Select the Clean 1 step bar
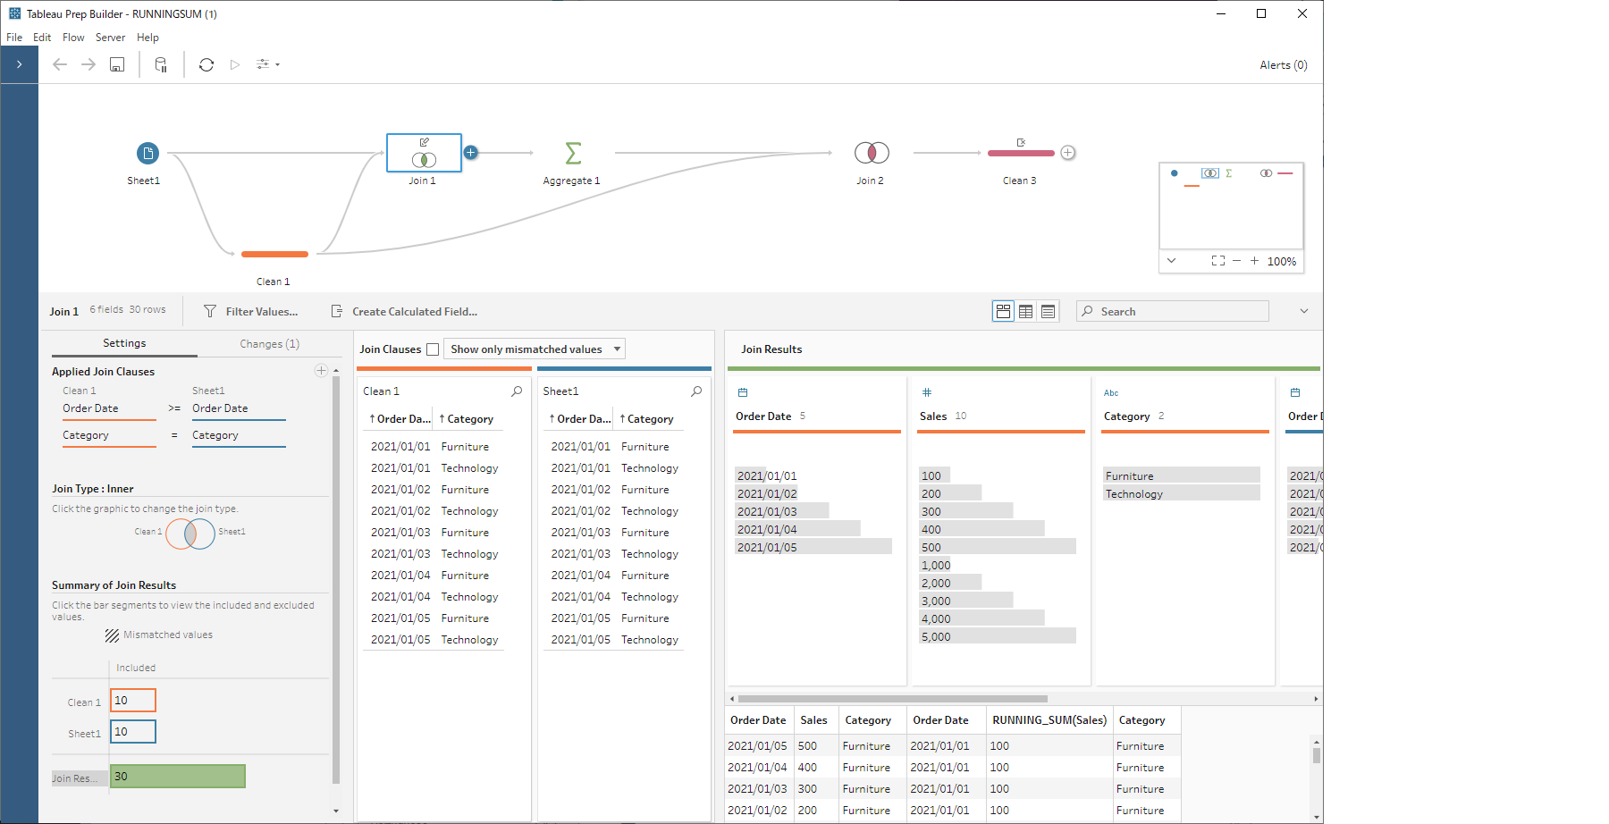This screenshot has height=824, width=1609. [x=274, y=255]
